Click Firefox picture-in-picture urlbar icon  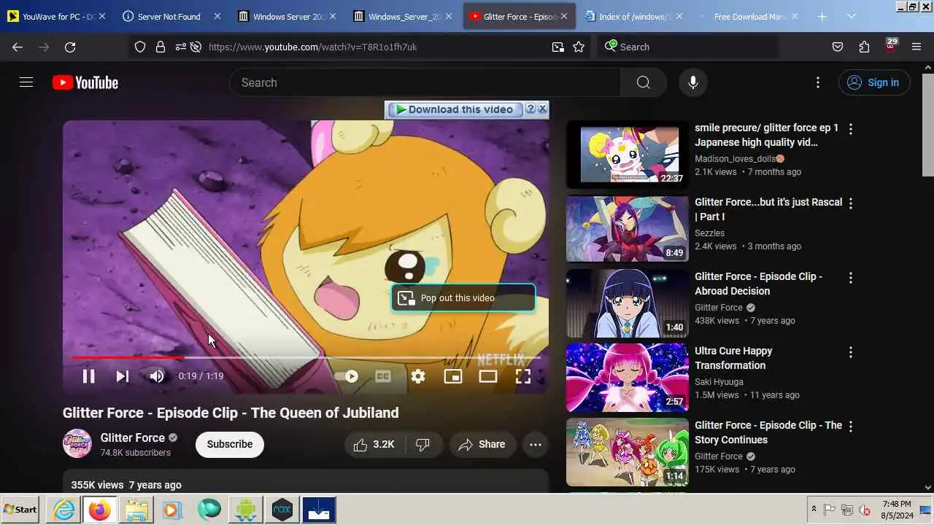558,47
